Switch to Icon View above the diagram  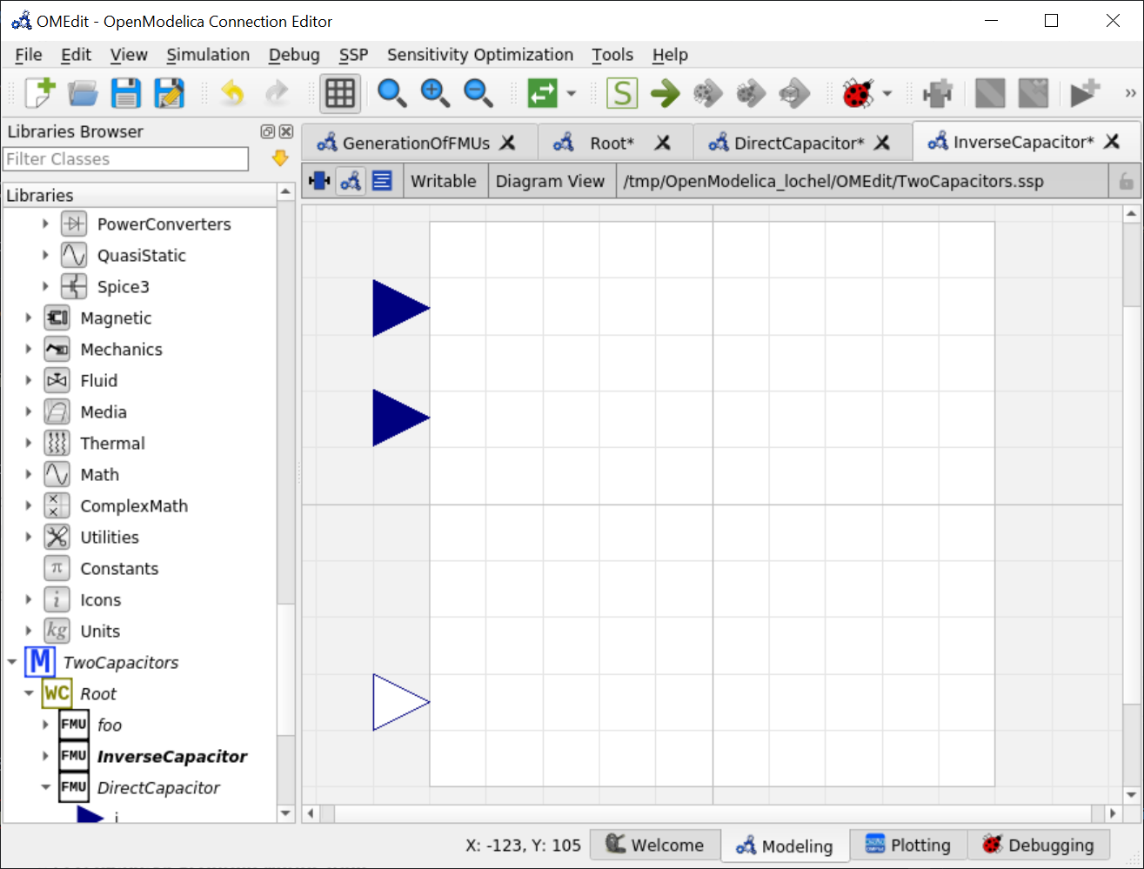[318, 181]
